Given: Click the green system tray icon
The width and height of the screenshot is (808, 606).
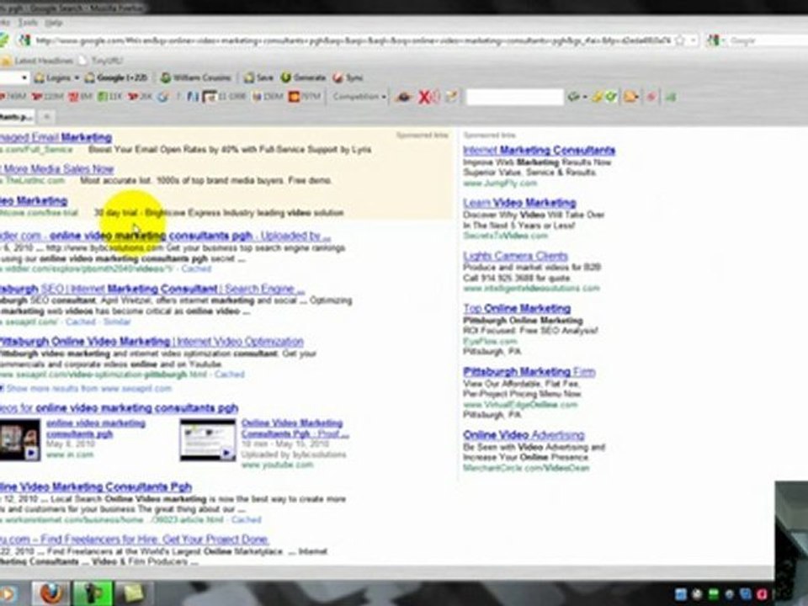Looking at the screenshot, I should (713, 594).
